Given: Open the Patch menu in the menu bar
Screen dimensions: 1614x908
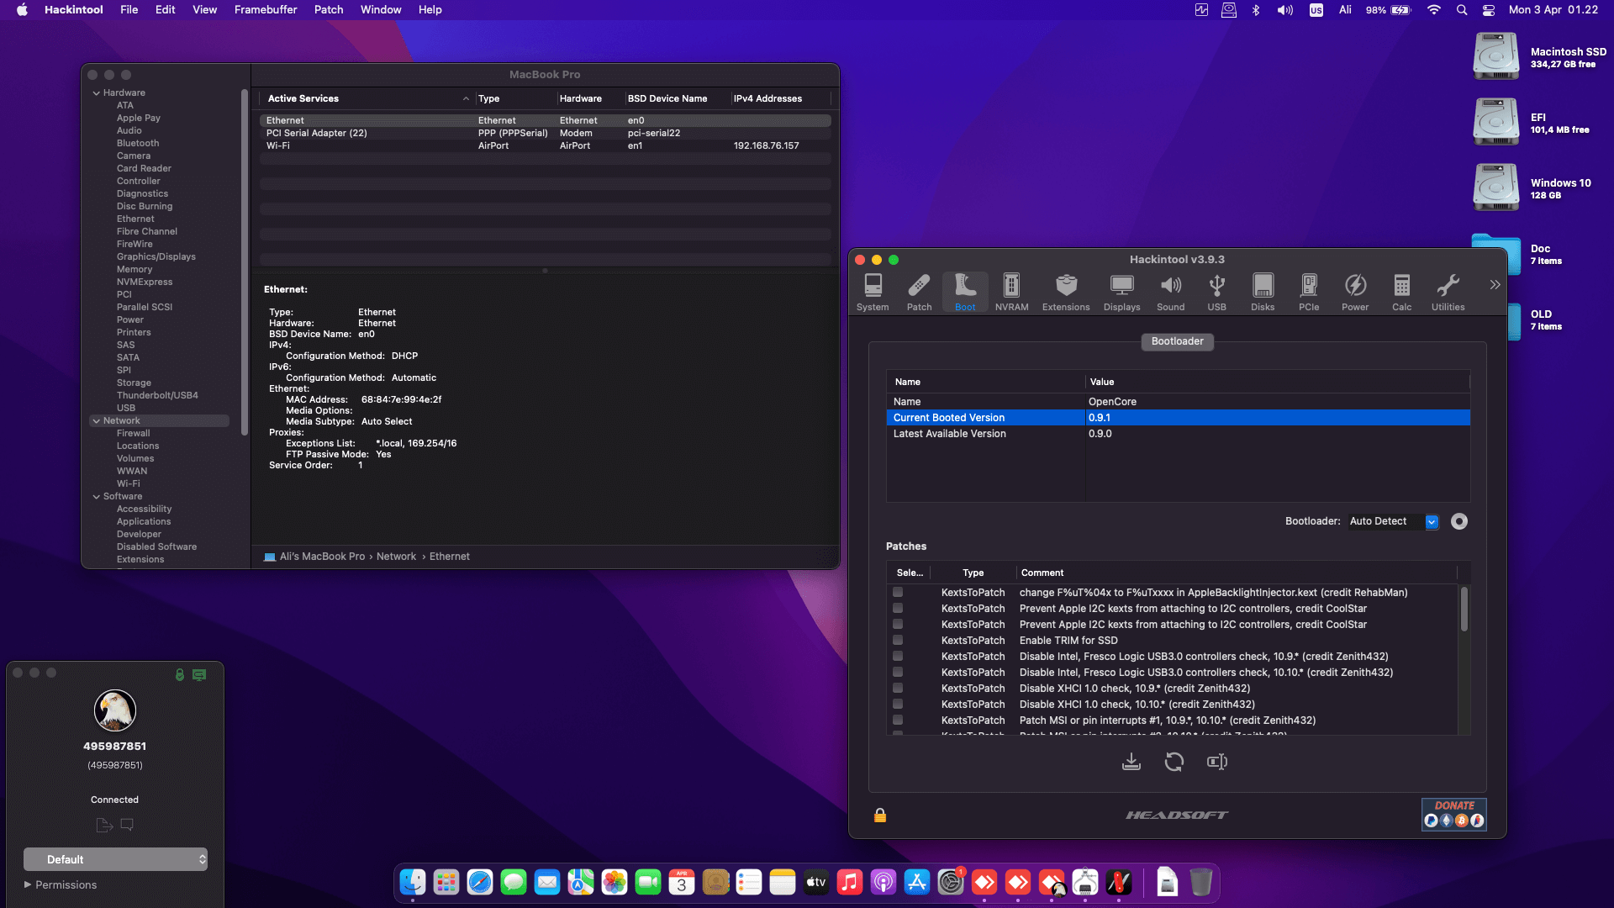Looking at the screenshot, I should [x=329, y=9].
